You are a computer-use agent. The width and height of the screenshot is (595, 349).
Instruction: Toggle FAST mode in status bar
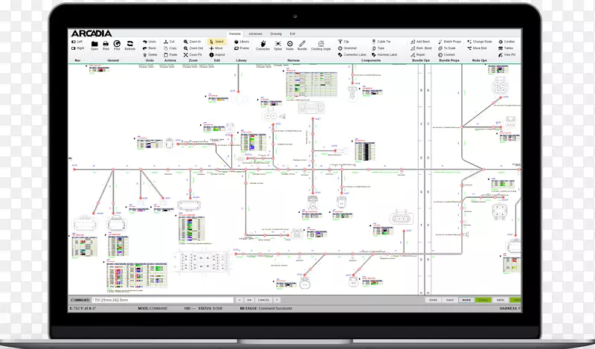[x=450, y=300]
